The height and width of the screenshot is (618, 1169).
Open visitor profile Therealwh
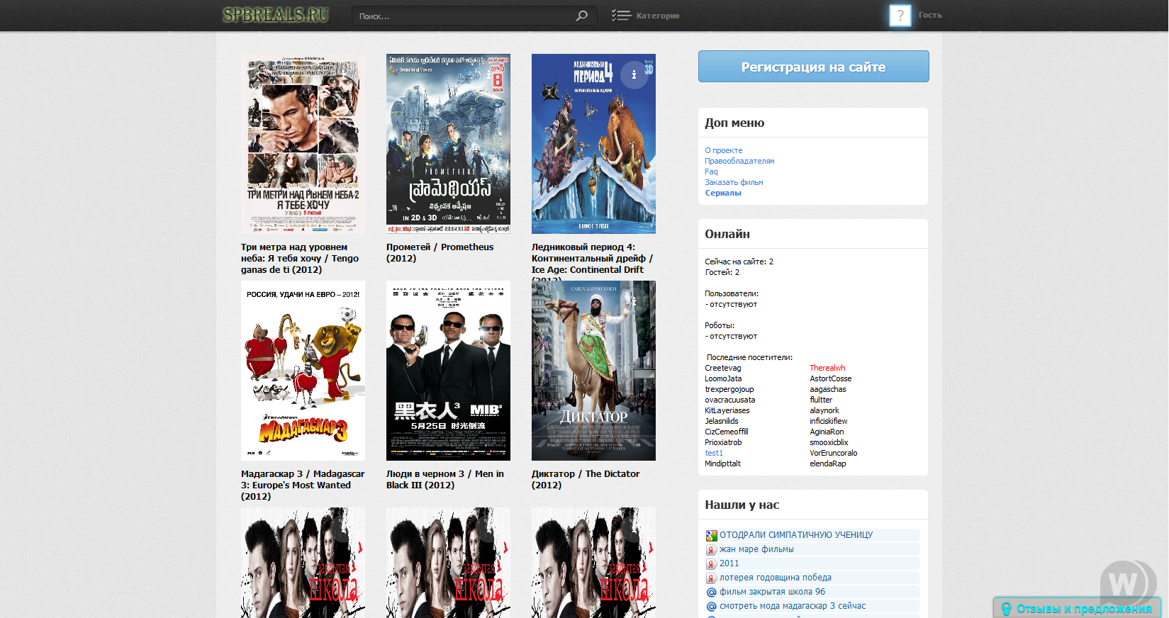[827, 368]
